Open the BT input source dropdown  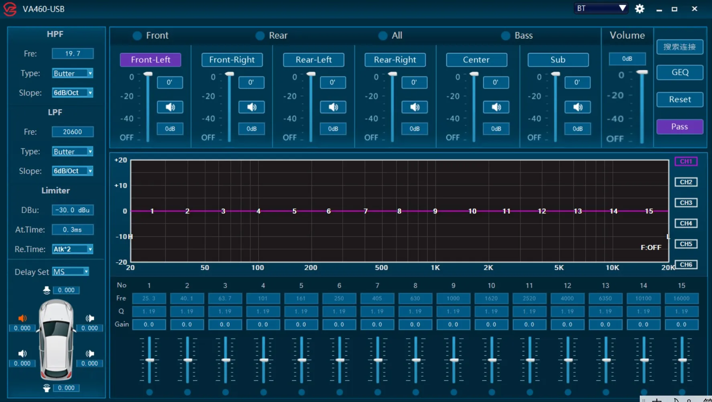(x=601, y=8)
